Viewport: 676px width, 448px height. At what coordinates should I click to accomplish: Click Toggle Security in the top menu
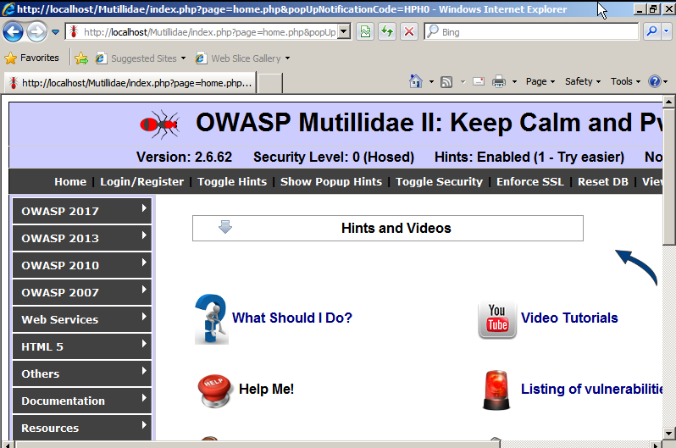[x=439, y=182]
